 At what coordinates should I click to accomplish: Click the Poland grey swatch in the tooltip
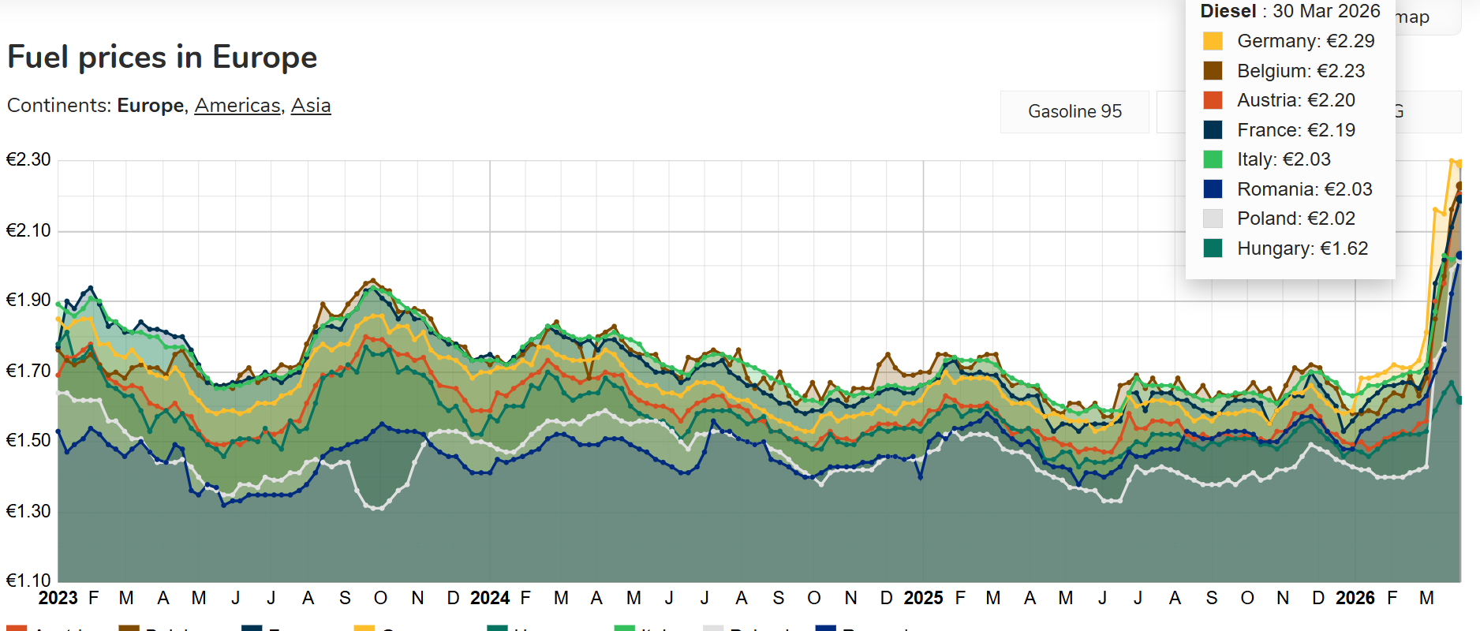coord(1213,218)
